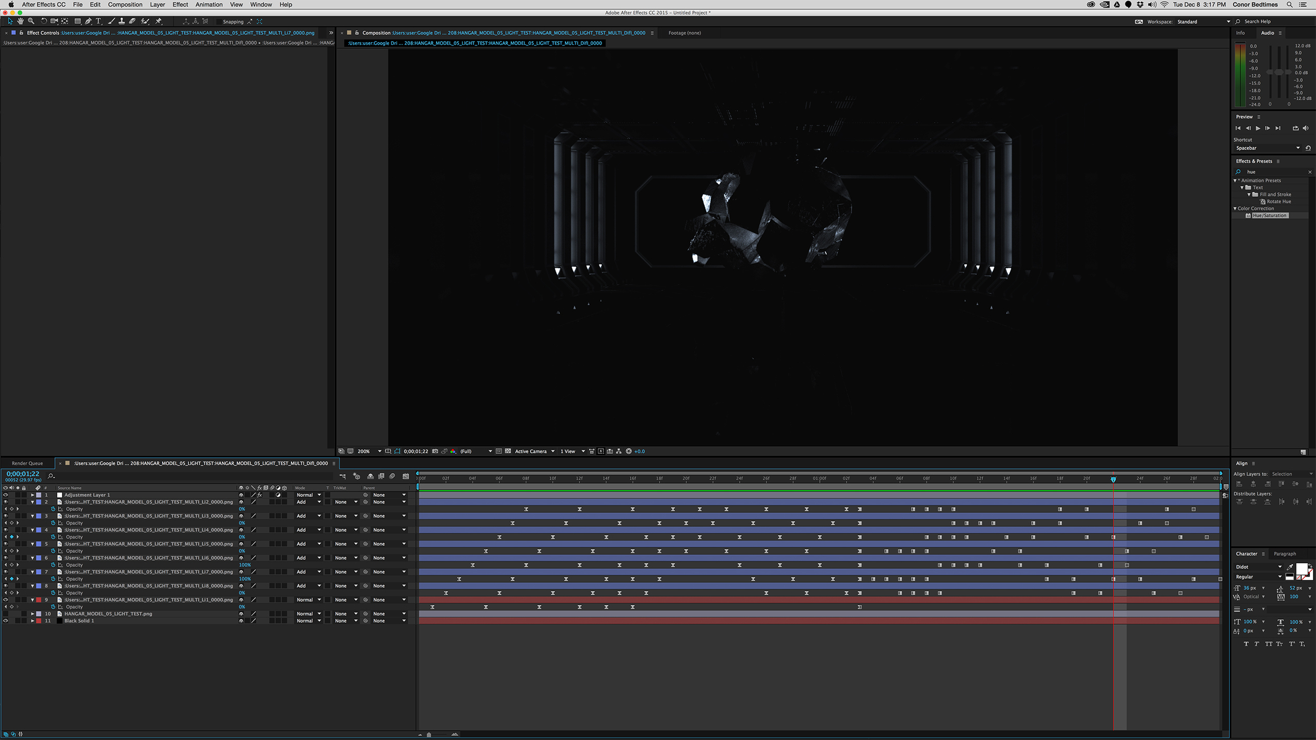Open the Composition menu
This screenshot has width=1316, height=740.
(125, 4)
